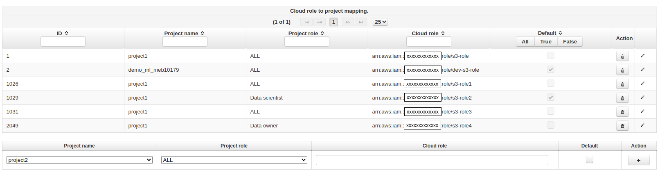Image resolution: width=660 pixels, height=177 pixels.
Task: Focus the Cloud role input for new mapping
Action: pyautogui.click(x=432, y=160)
